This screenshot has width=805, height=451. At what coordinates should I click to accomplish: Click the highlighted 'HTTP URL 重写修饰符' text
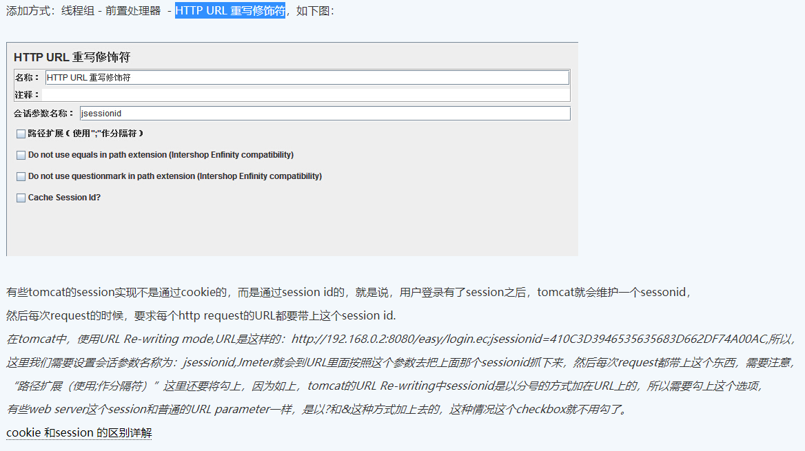(228, 10)
